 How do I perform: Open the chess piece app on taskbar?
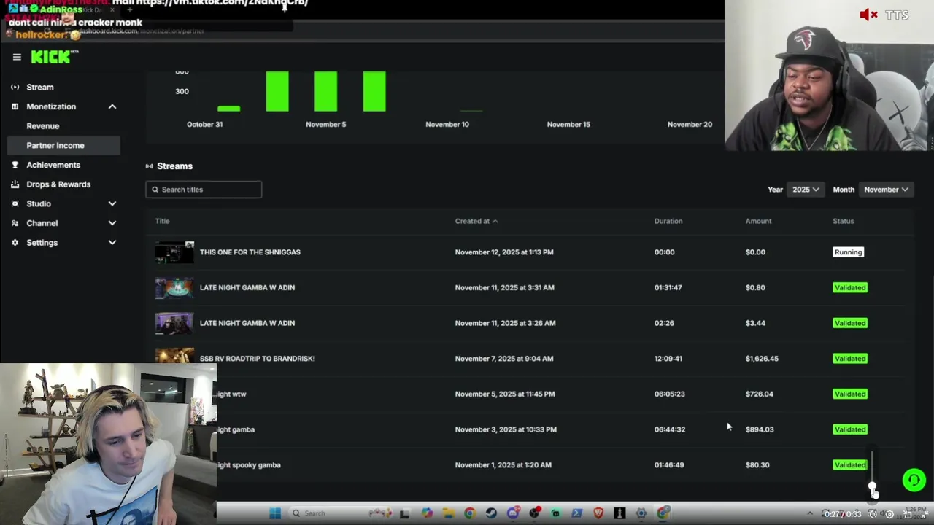(620, 513)
